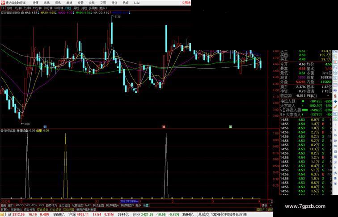Click the 5日大宗流入 row

(x=306, y=115)
